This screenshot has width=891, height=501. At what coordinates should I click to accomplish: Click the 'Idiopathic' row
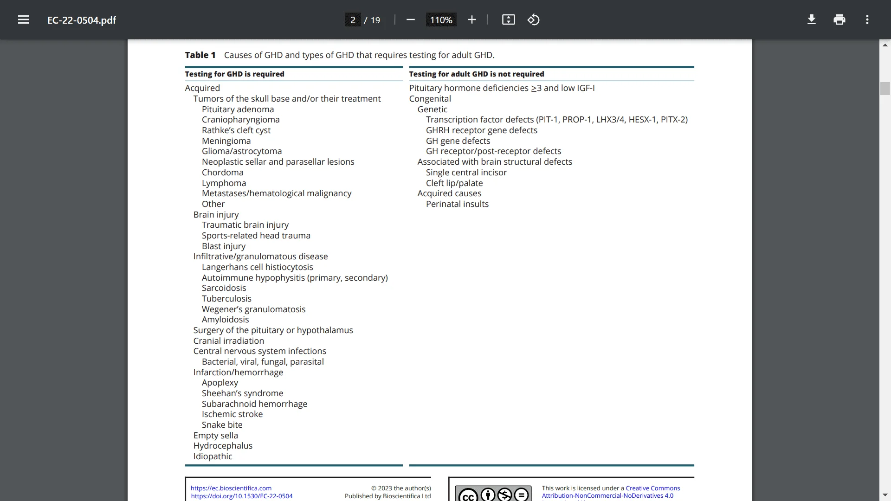213,456
